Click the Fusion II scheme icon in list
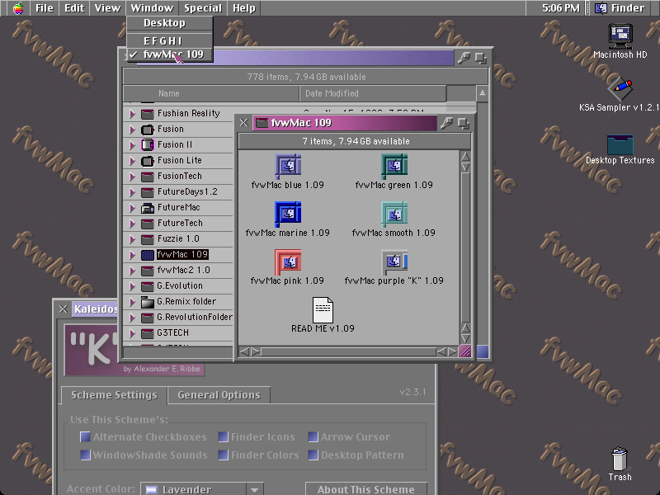This screenshot has width=660, height=495. [148, 145]
